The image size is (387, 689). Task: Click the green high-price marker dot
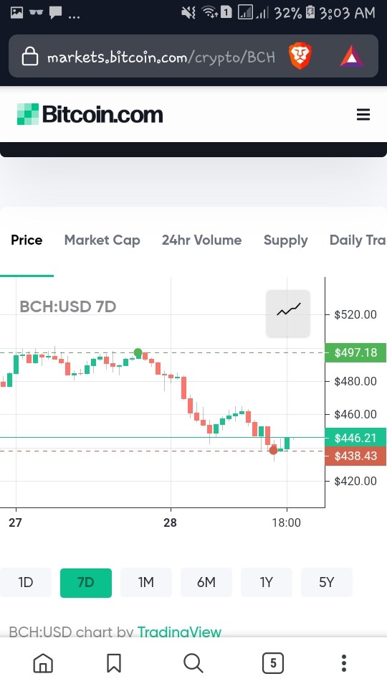click(138, 352)
